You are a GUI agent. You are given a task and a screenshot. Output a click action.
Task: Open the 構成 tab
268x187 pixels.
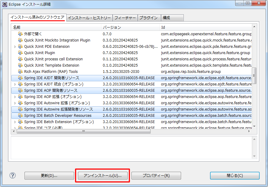[172, 18]
